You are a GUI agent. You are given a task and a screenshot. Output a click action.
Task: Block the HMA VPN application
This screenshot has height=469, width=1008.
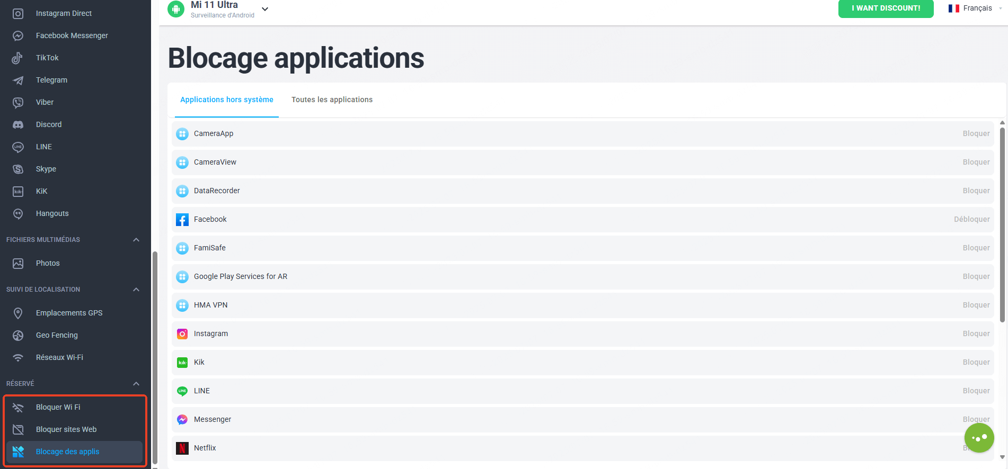pyautogui.click(x=976, y=305)
